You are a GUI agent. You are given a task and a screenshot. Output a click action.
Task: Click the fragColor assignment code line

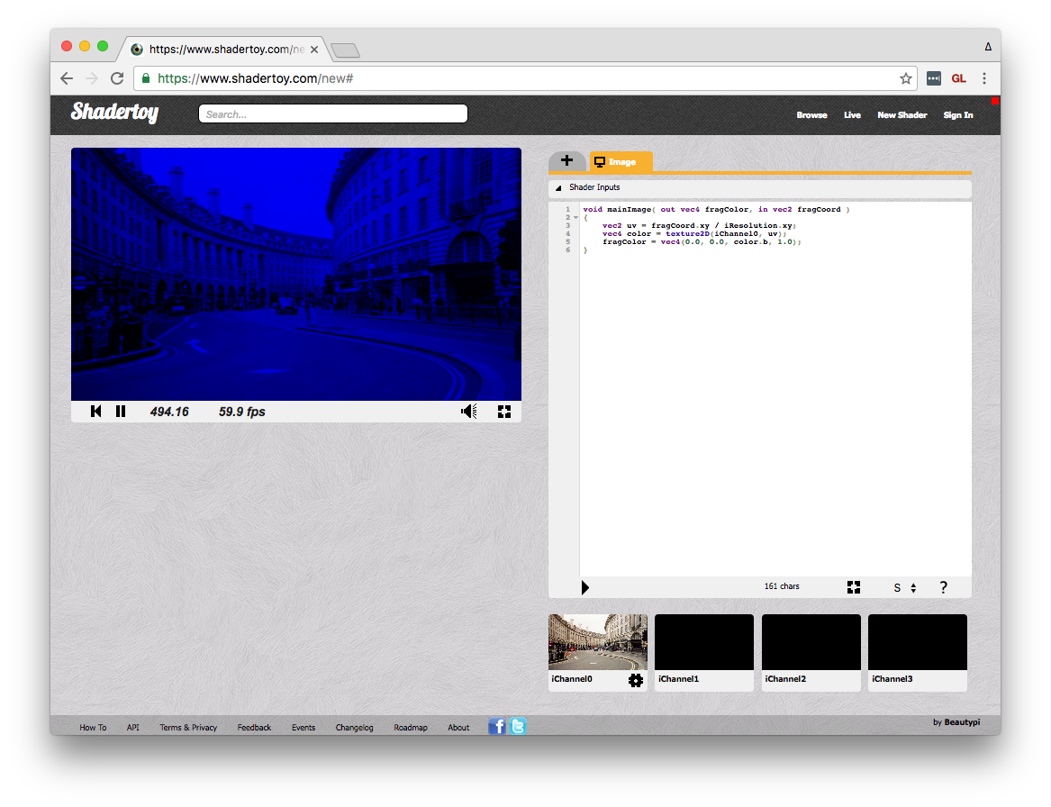click(701, 242)
